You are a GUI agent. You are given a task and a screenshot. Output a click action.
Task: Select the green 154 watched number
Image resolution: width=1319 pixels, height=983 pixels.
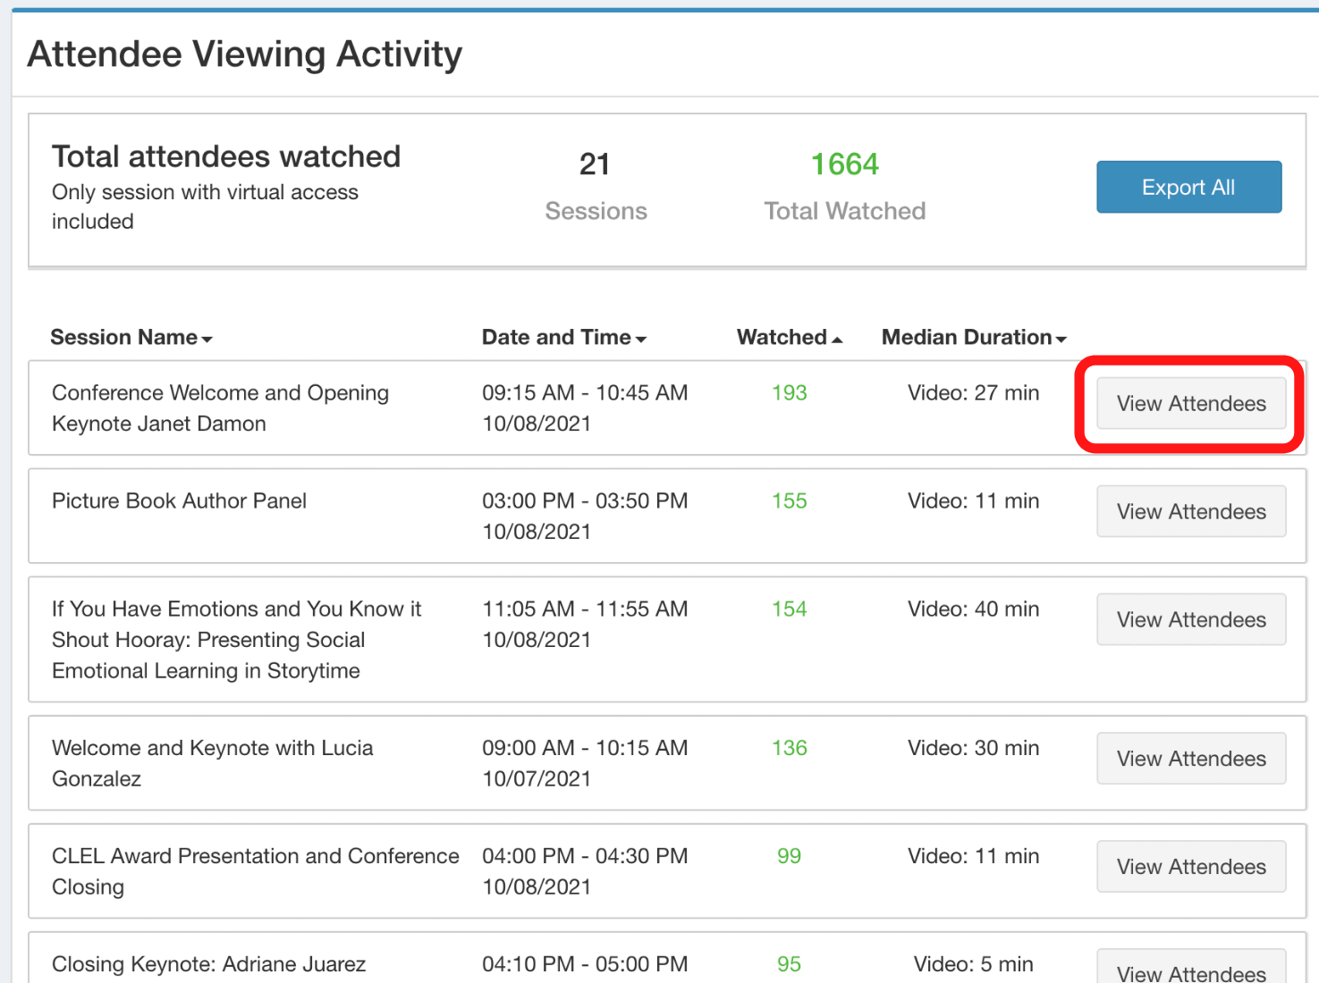789,609
